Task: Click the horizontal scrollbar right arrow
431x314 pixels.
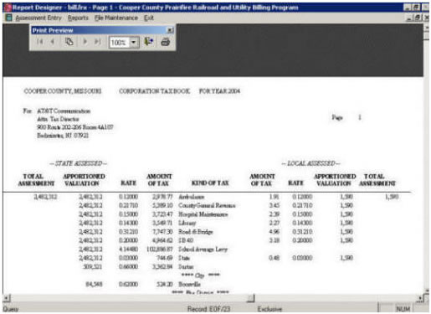Action: (x=420, y=298)
